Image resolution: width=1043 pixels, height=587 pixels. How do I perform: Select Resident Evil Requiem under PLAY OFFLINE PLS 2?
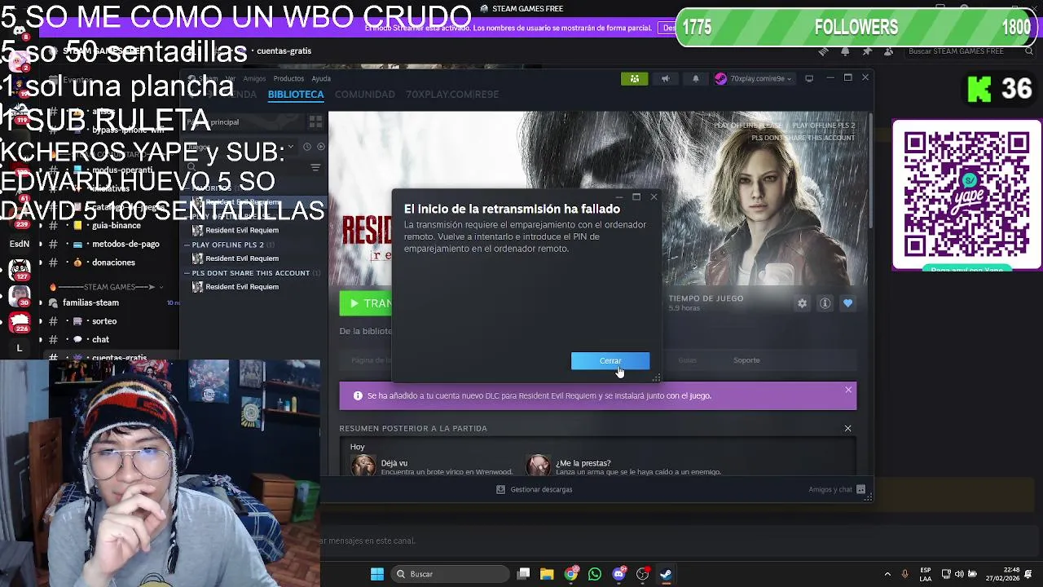point(242,258)
